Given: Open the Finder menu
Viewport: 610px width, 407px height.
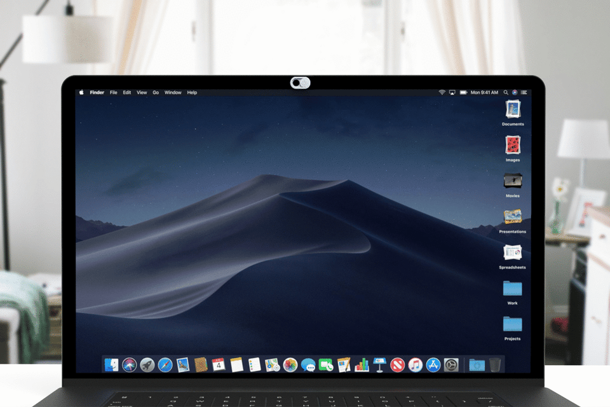Looking at the screenshot, I should (97, 92).
